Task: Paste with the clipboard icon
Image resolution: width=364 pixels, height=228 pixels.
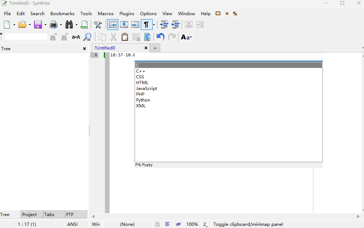Action: [125, 37]
